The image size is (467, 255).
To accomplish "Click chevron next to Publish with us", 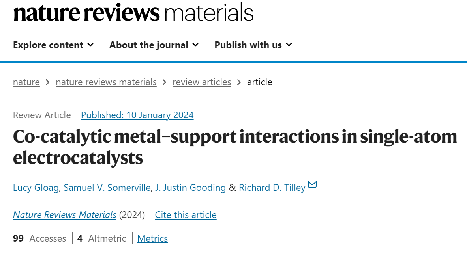I will tap(289, 45).
